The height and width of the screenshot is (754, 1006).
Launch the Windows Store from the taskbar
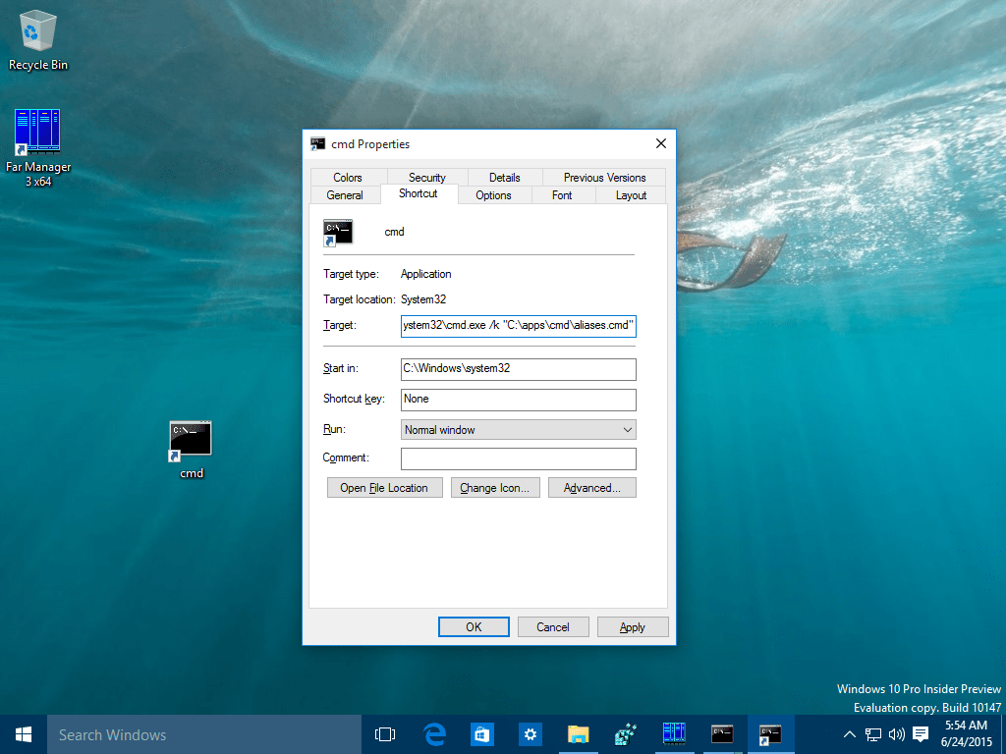click(482, 734)
